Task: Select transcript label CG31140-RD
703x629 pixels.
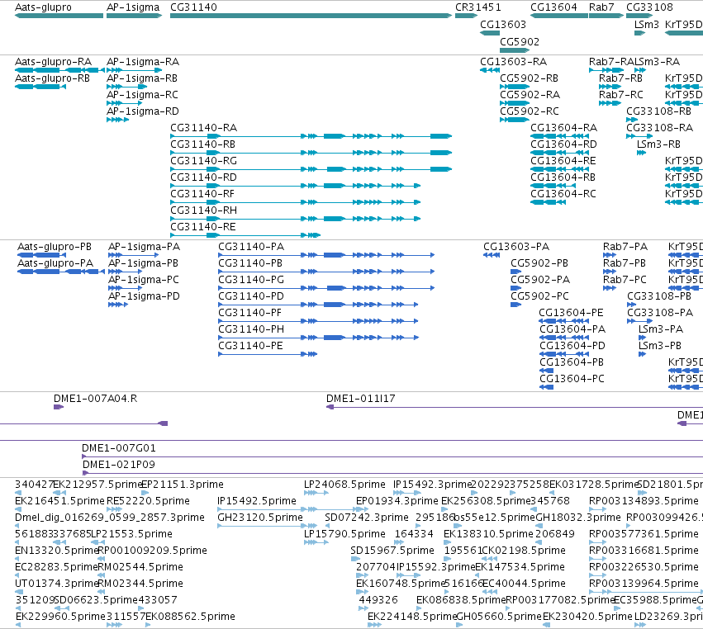Action: [203, 177]
